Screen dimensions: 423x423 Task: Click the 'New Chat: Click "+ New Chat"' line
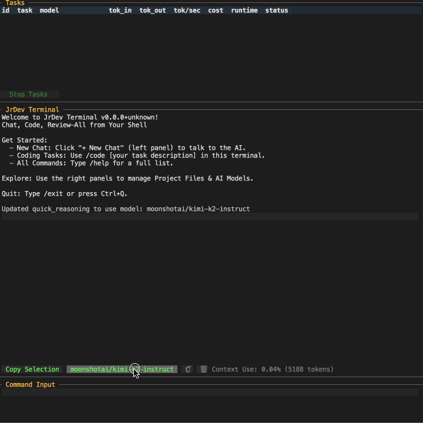(127, 148)
